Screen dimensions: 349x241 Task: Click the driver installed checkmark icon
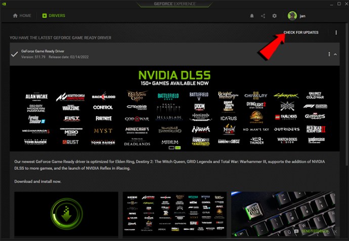[15, 54]
